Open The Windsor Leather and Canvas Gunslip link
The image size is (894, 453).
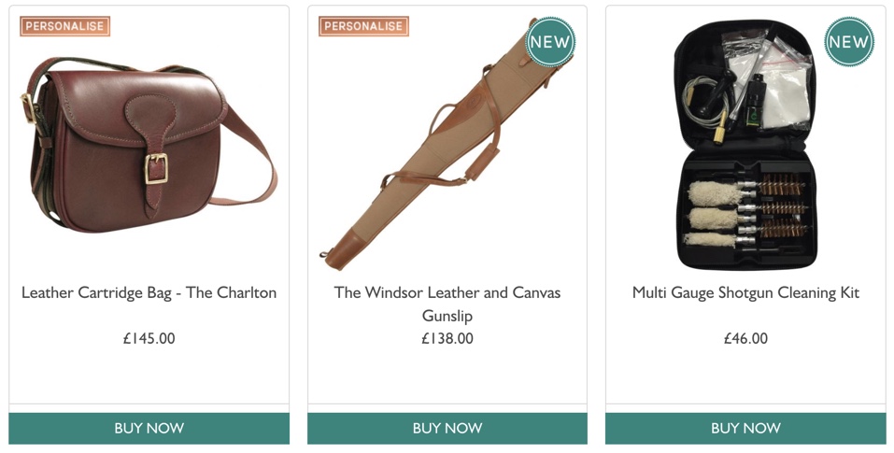(447, 304)
